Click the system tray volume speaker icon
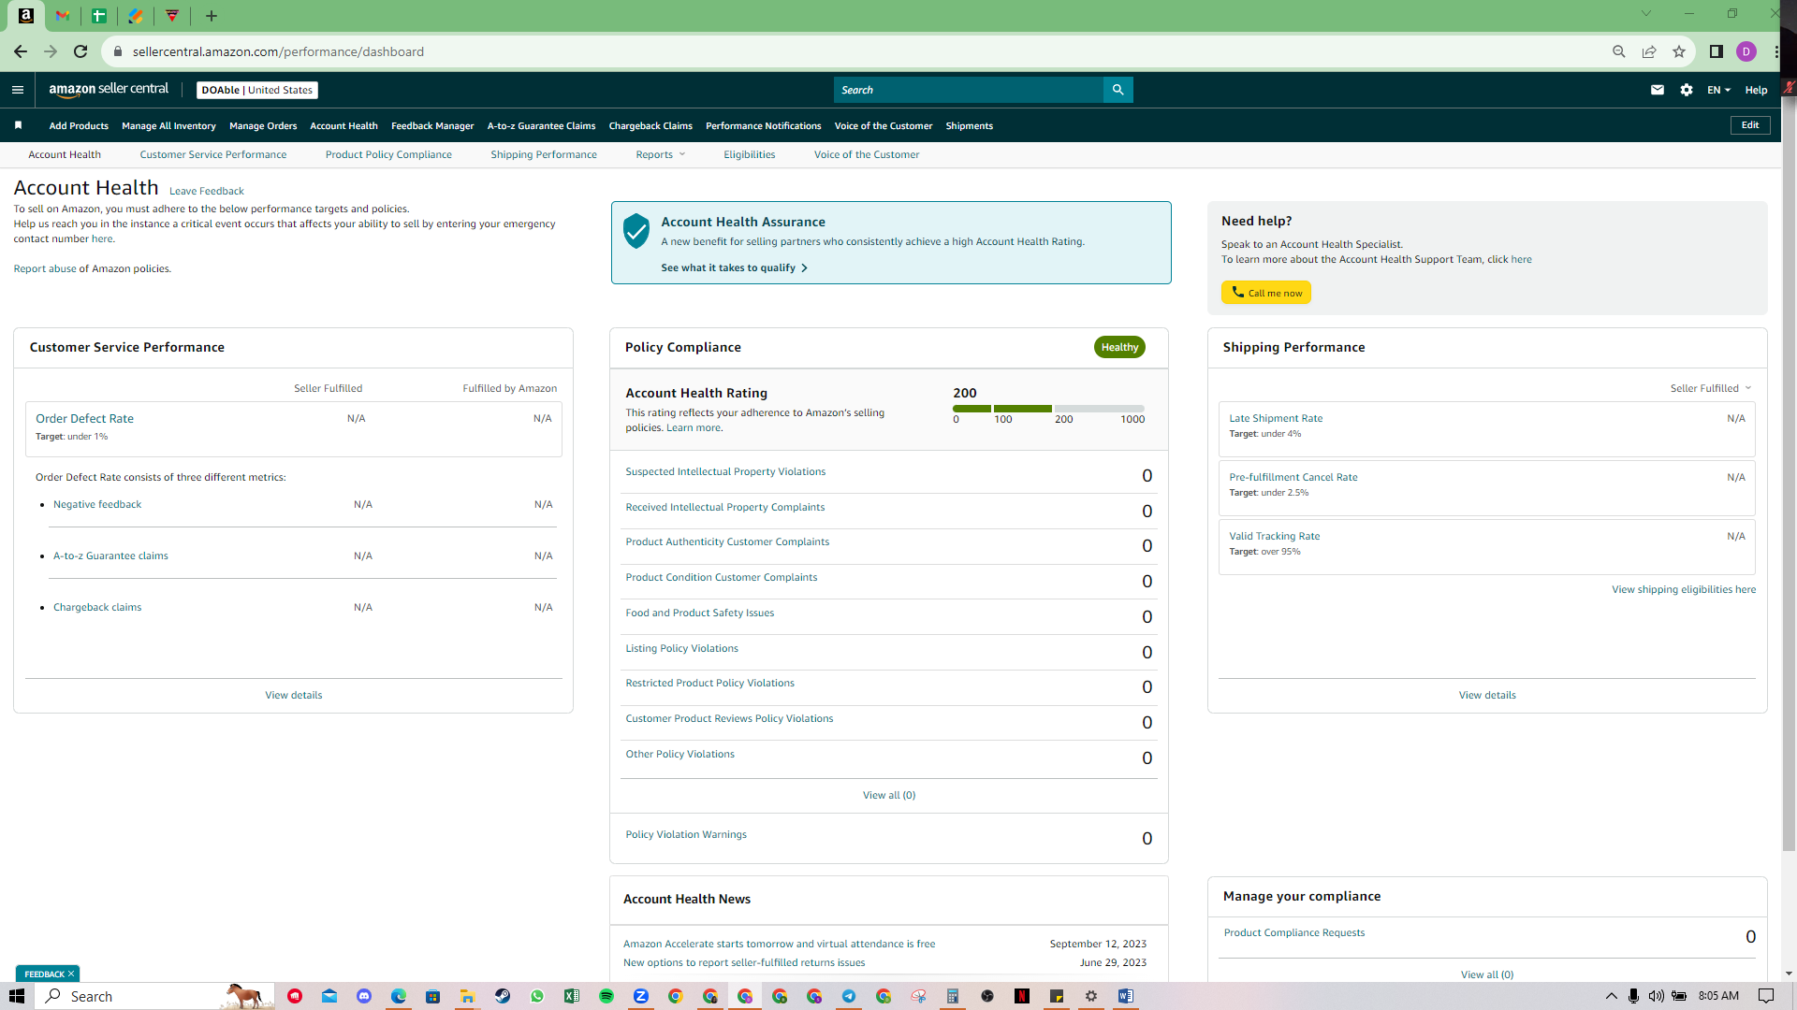Viewport: 1797px width, 1010px height. 1657,996
